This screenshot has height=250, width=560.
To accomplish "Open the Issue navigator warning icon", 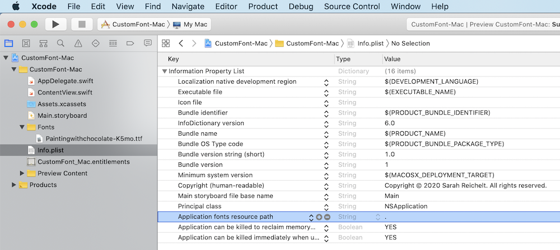I will [x=78, y=44].
